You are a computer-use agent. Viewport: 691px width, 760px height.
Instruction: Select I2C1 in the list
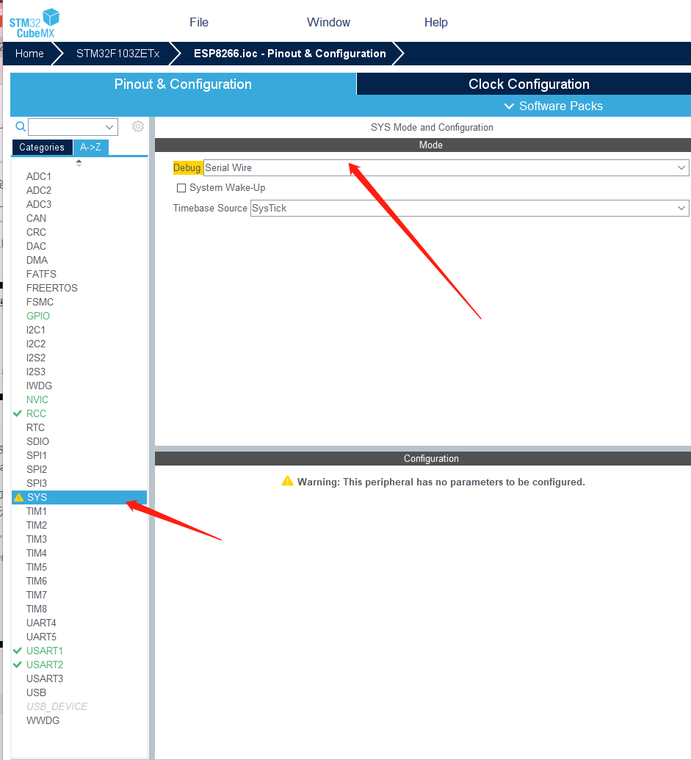(36, 330)
